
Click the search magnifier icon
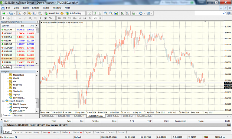(224, 13)
